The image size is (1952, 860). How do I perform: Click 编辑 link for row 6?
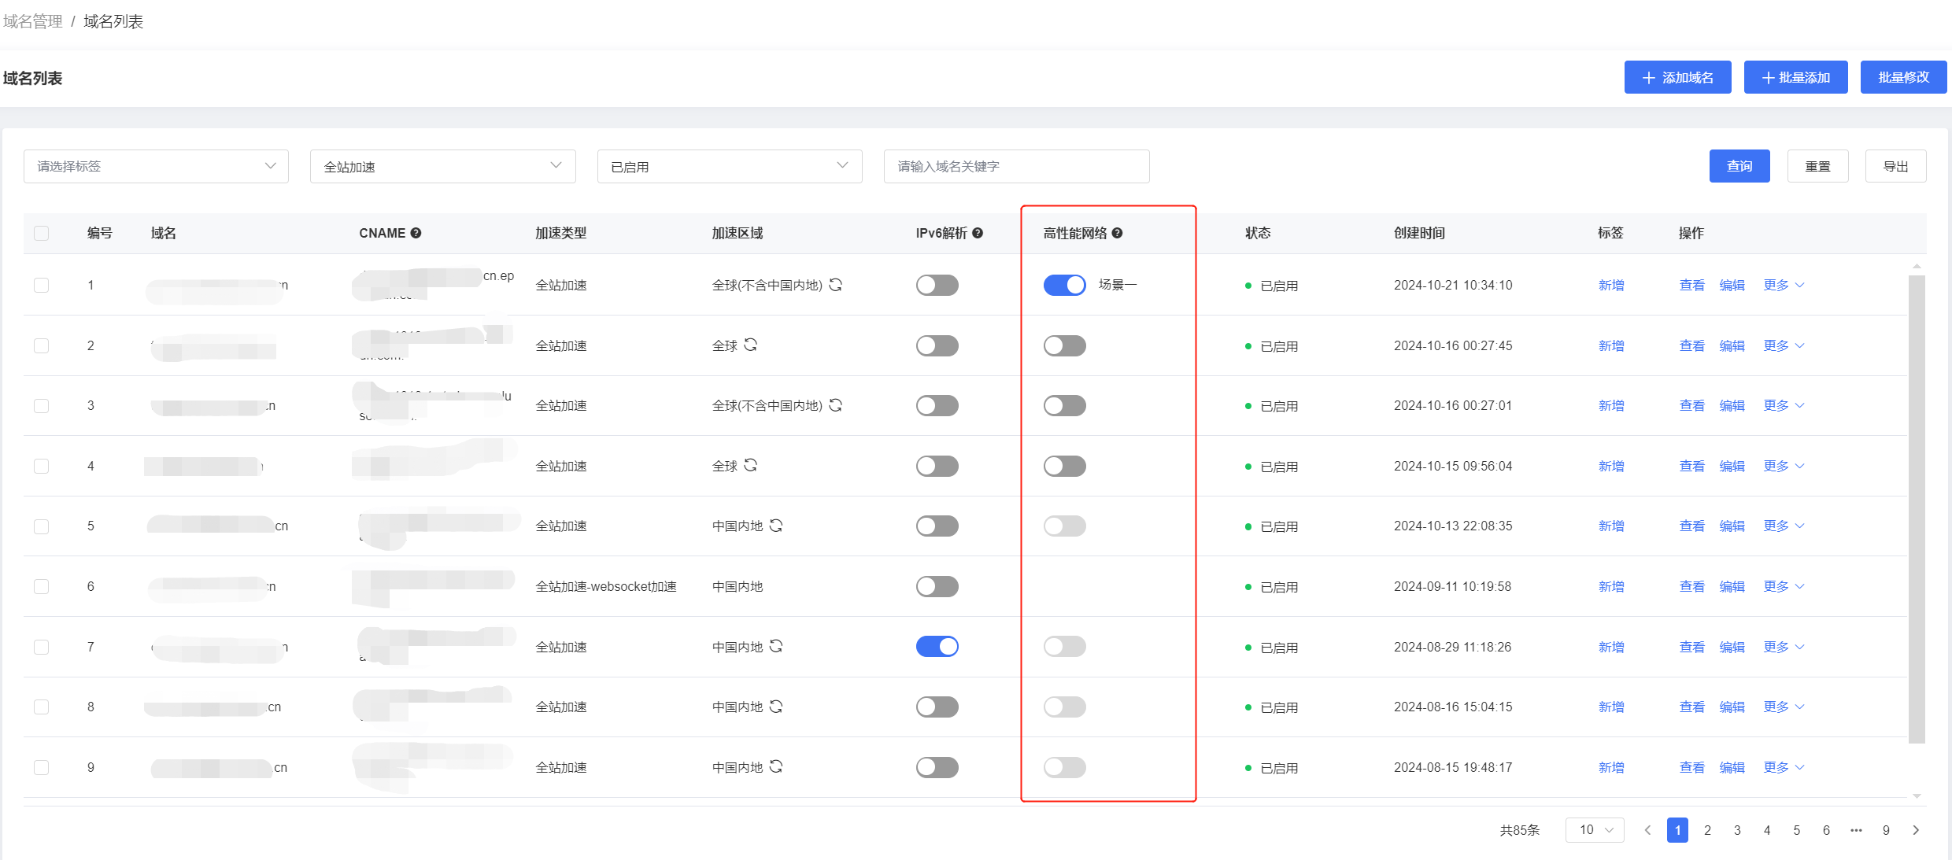point(1732,586)
